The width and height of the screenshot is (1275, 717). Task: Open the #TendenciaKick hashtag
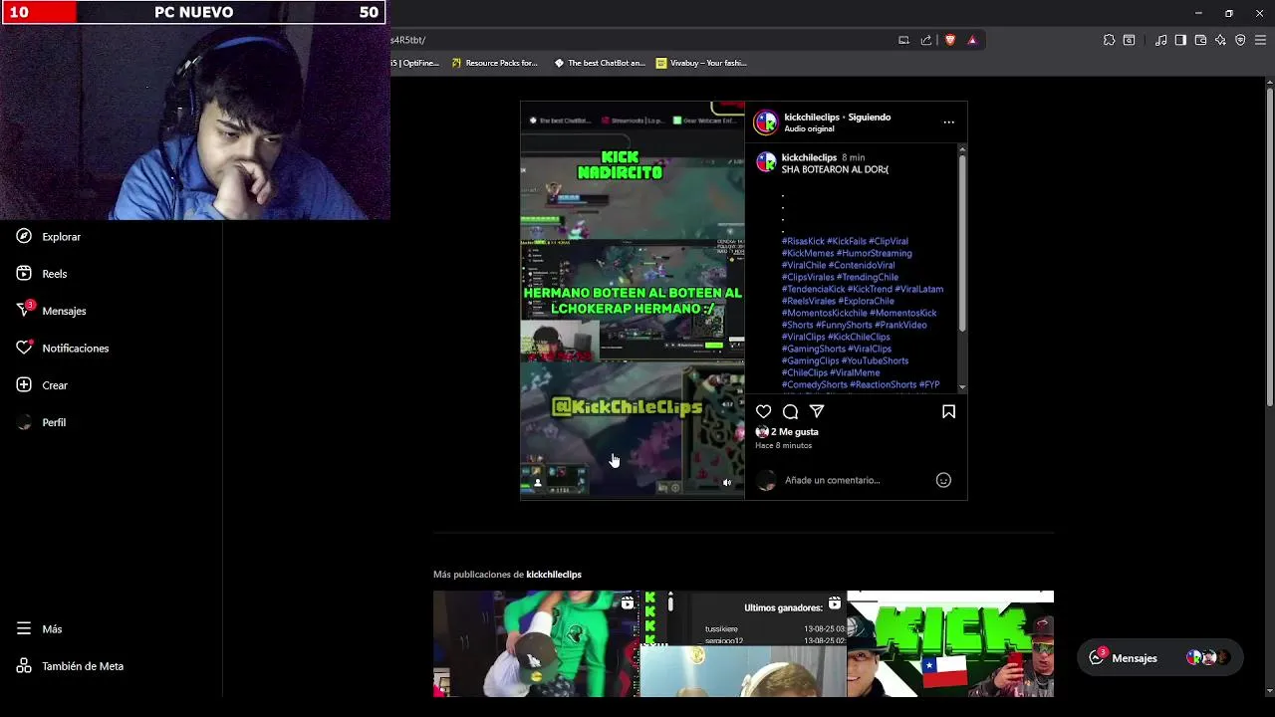(813, 289)
